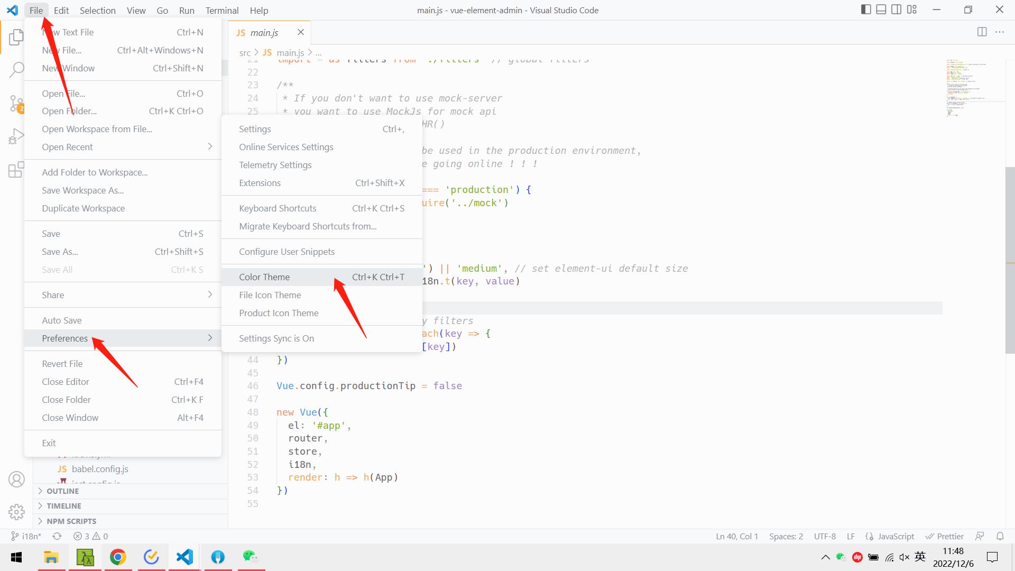Viewport: 1015px width, 571px height.
Task: Open Chrome from the Windows taskbar
Action: [x=118, y=557]
